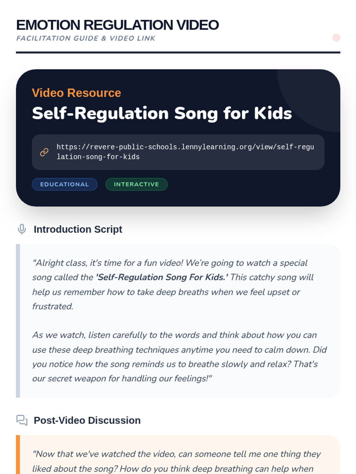
Task: Open the lennylearning video URL
Action: [x=185, y=152]
